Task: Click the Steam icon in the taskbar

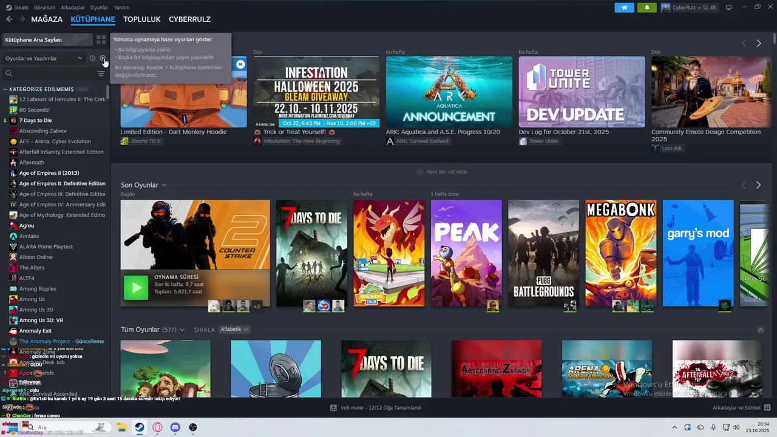Action: tap(139, 427)
